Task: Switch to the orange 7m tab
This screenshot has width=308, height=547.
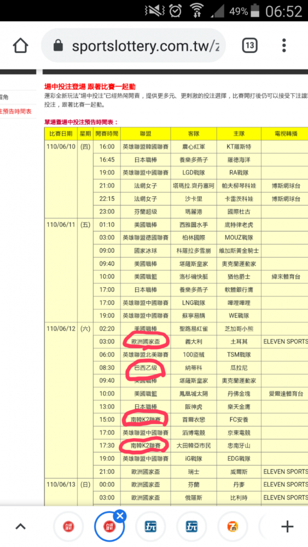Action: [233, 527]
